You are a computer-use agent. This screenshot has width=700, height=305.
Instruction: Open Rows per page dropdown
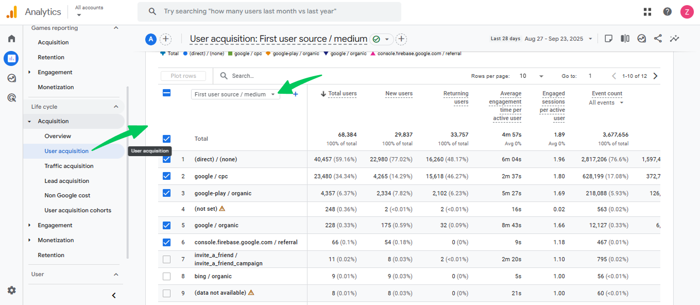click(x=532, y=76)
